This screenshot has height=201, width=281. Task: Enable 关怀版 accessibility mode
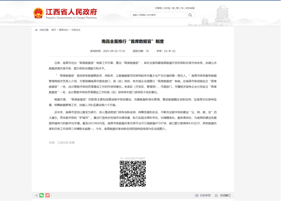[166, 8]
